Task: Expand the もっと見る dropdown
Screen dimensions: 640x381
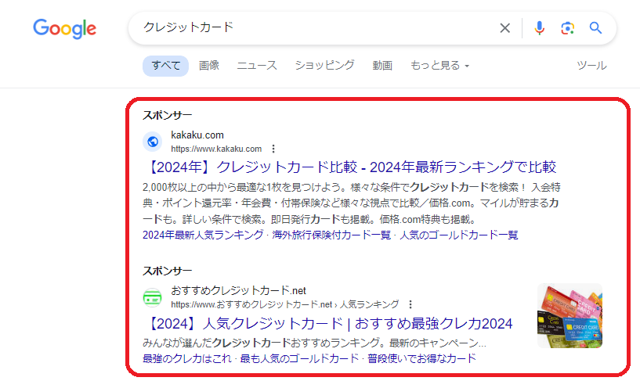Action: point(440,66)
